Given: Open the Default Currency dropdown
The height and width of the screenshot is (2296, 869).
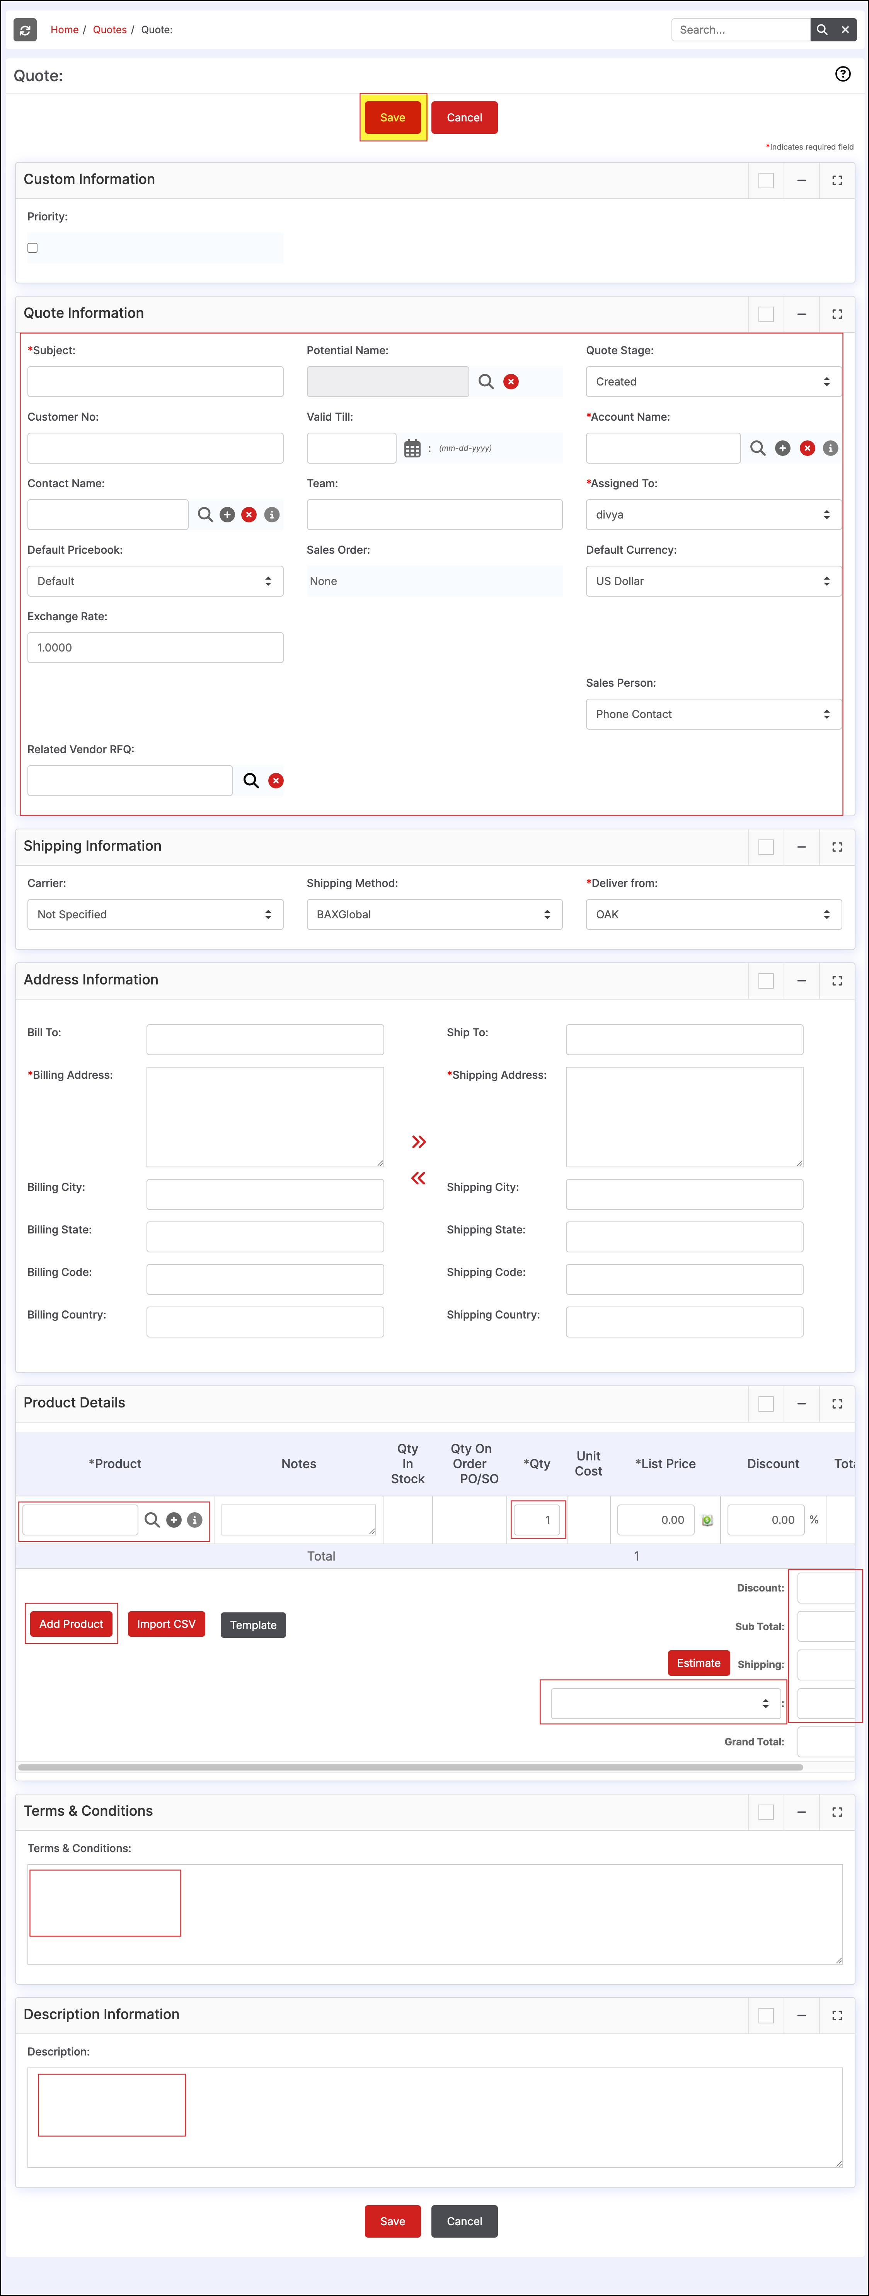Looking at the screenshot, I should click(x=713, y=581).
